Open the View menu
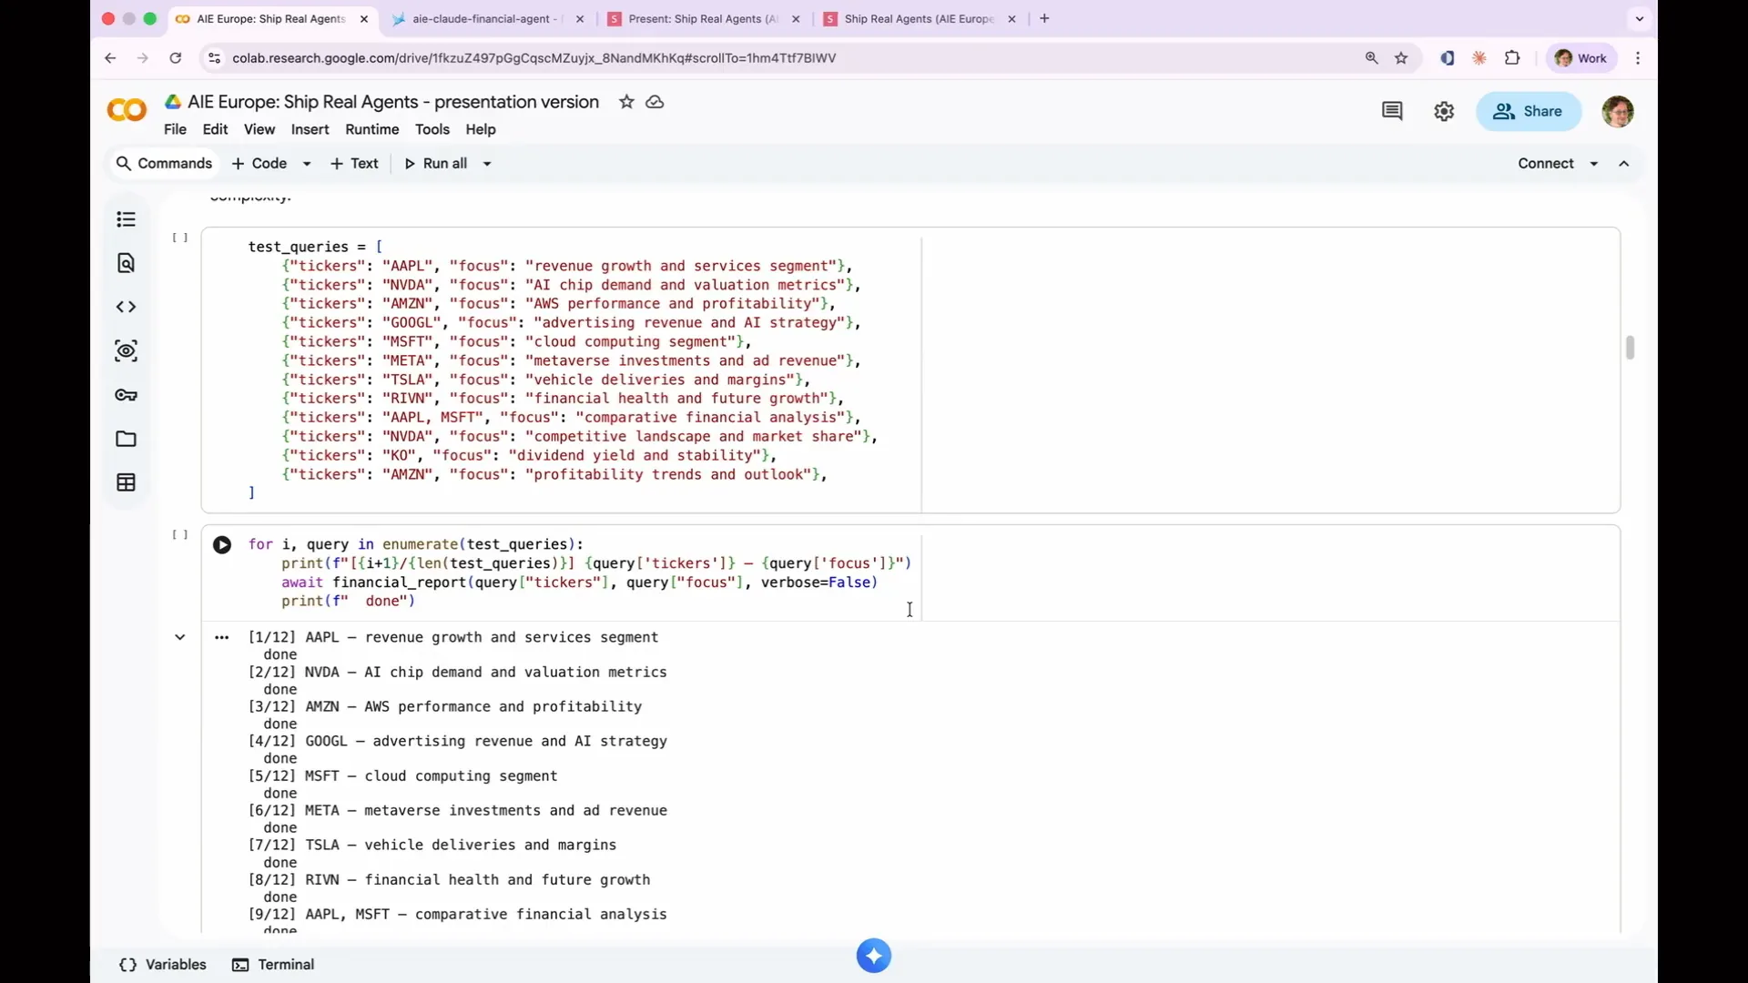 tap(259, 129)
